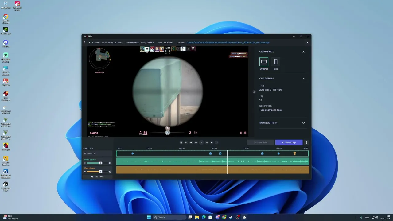The image size is (393, 221).
Task: Jump to the skull kill marker near 00:29
Action: point(210,153)
